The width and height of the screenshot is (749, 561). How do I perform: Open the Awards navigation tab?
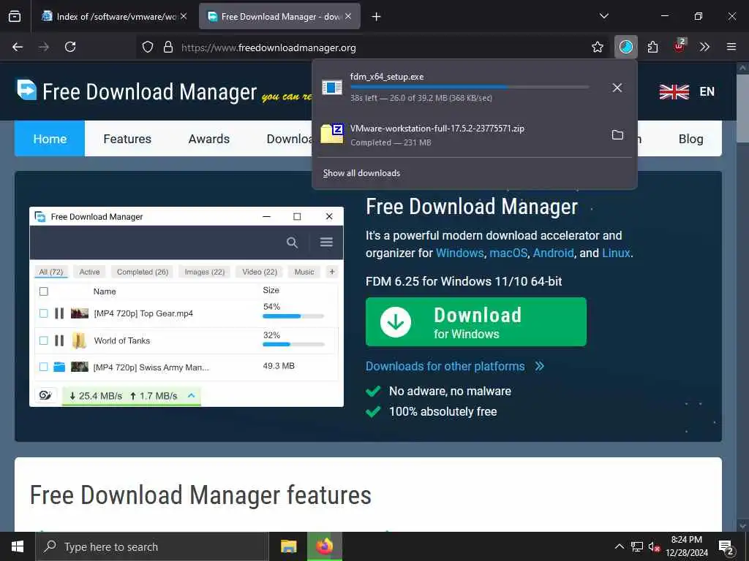209,139
